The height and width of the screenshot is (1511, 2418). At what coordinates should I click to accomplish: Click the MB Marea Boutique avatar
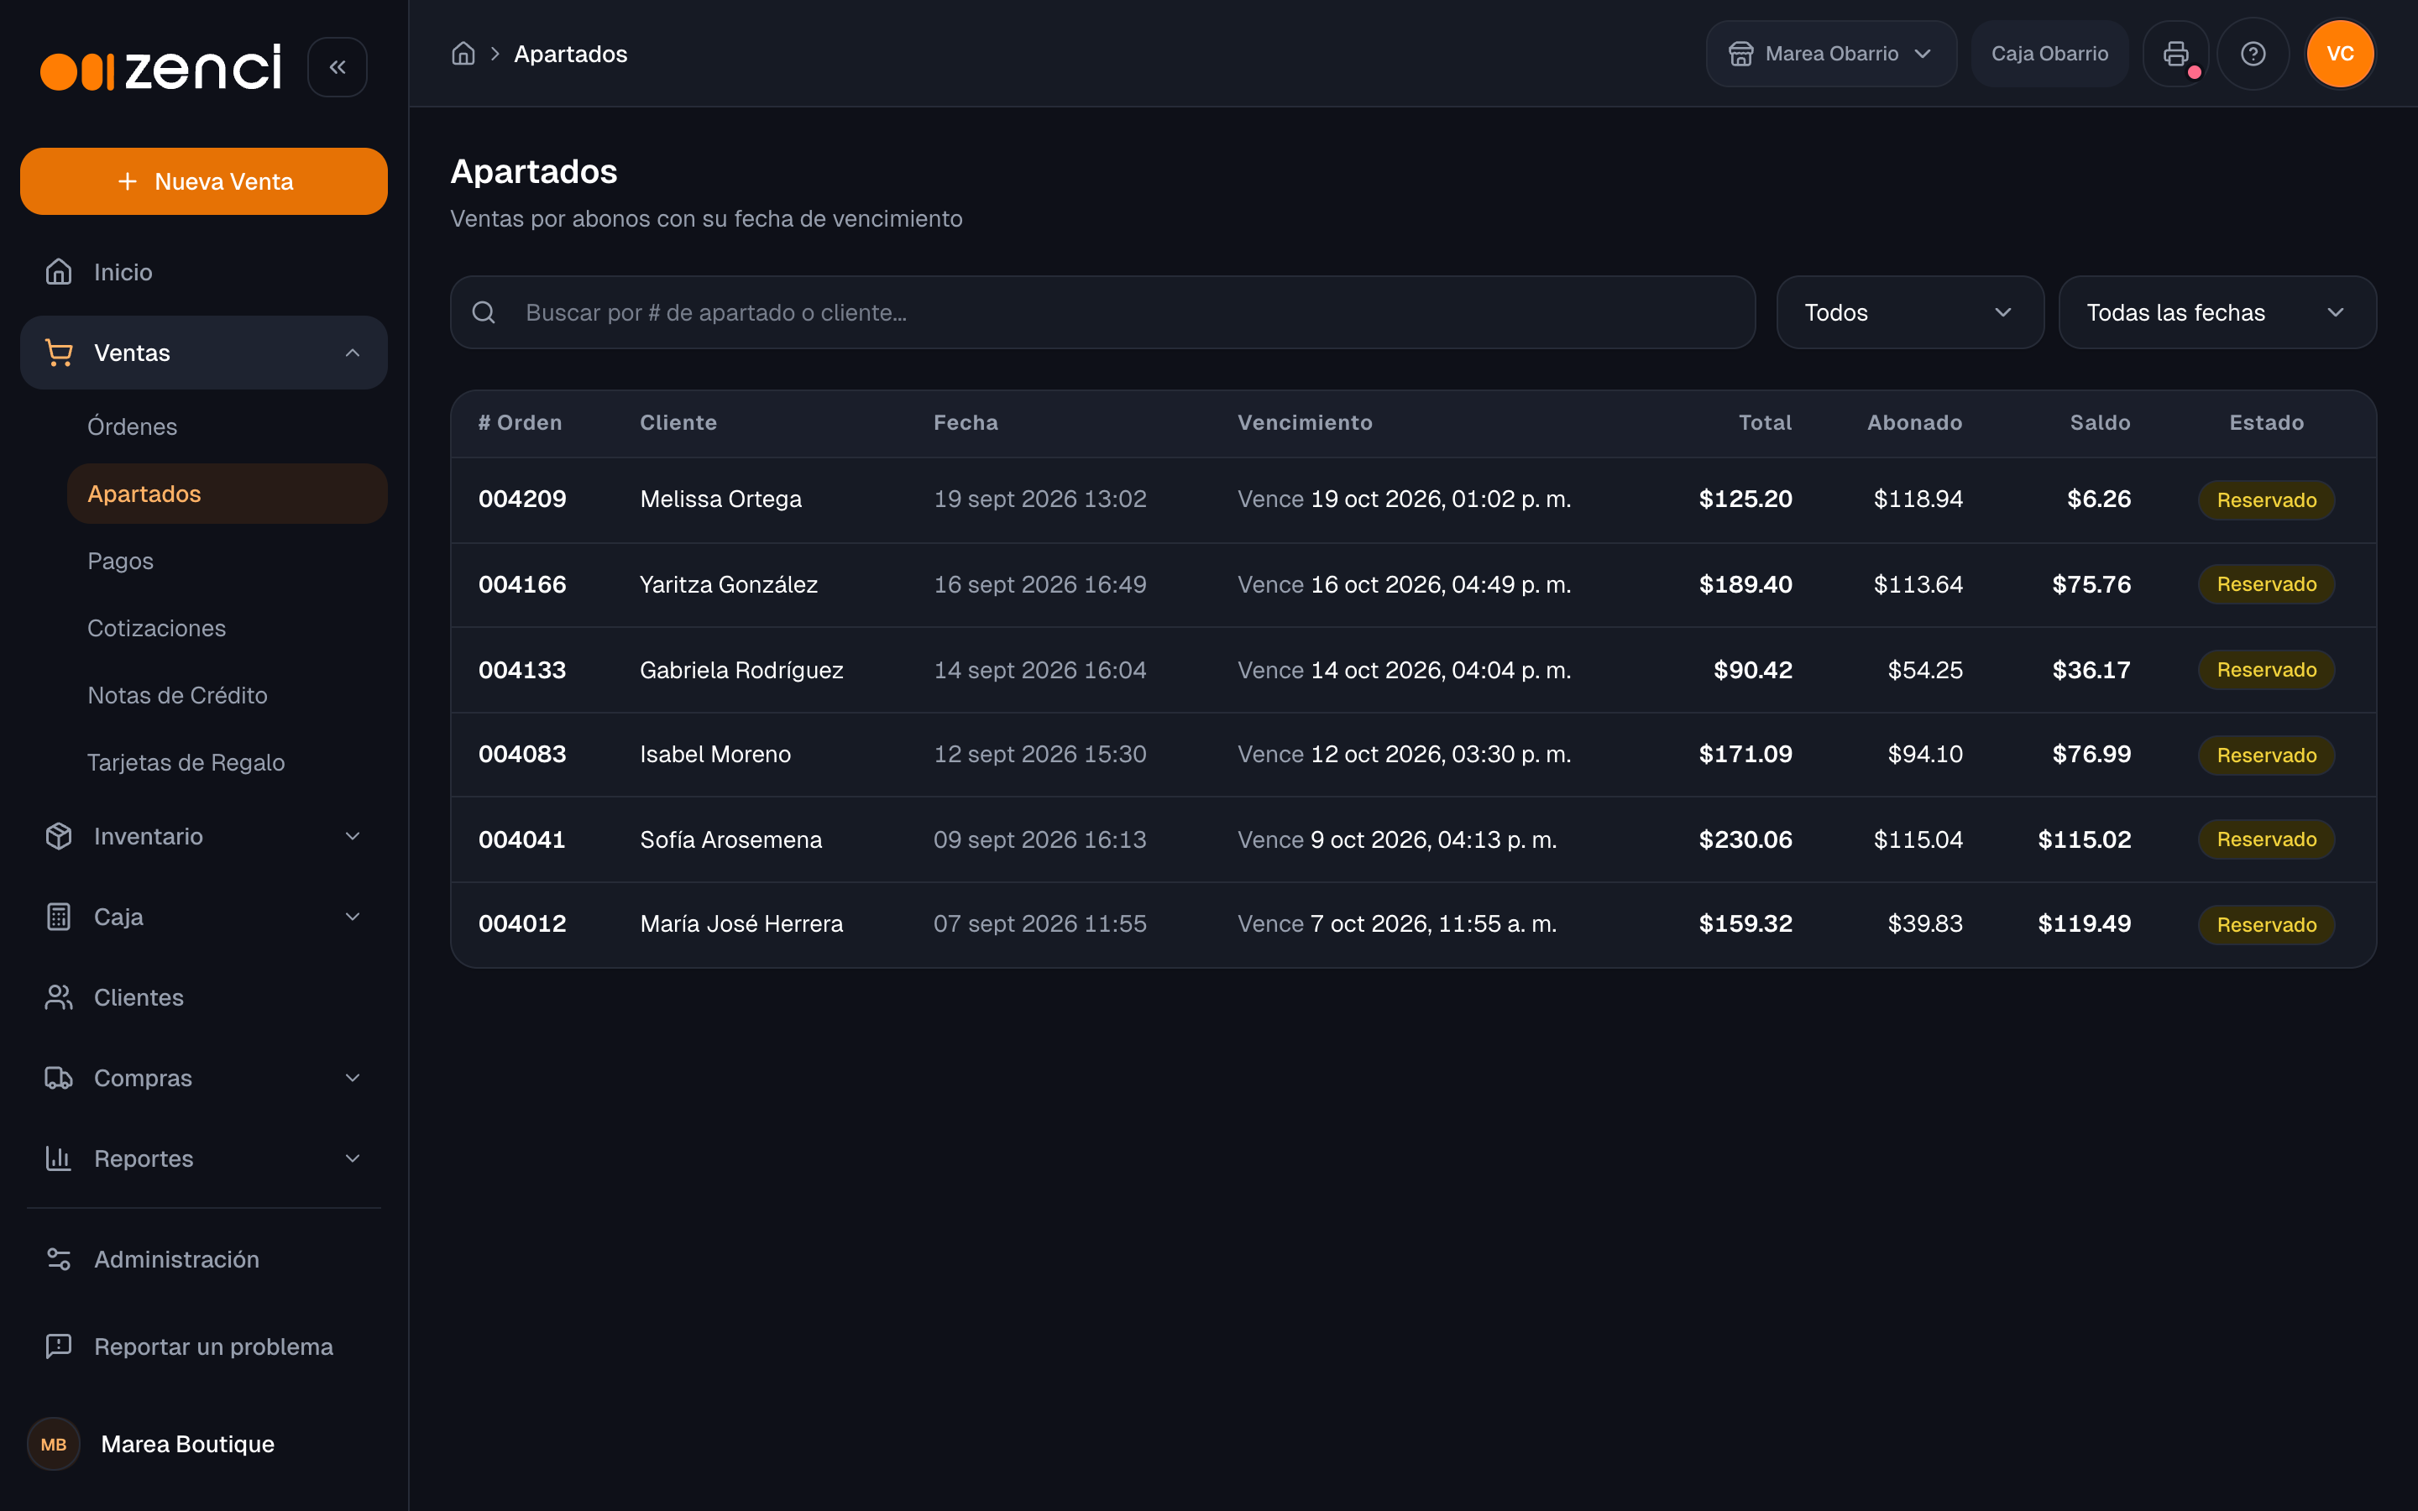pos(54,1444)
